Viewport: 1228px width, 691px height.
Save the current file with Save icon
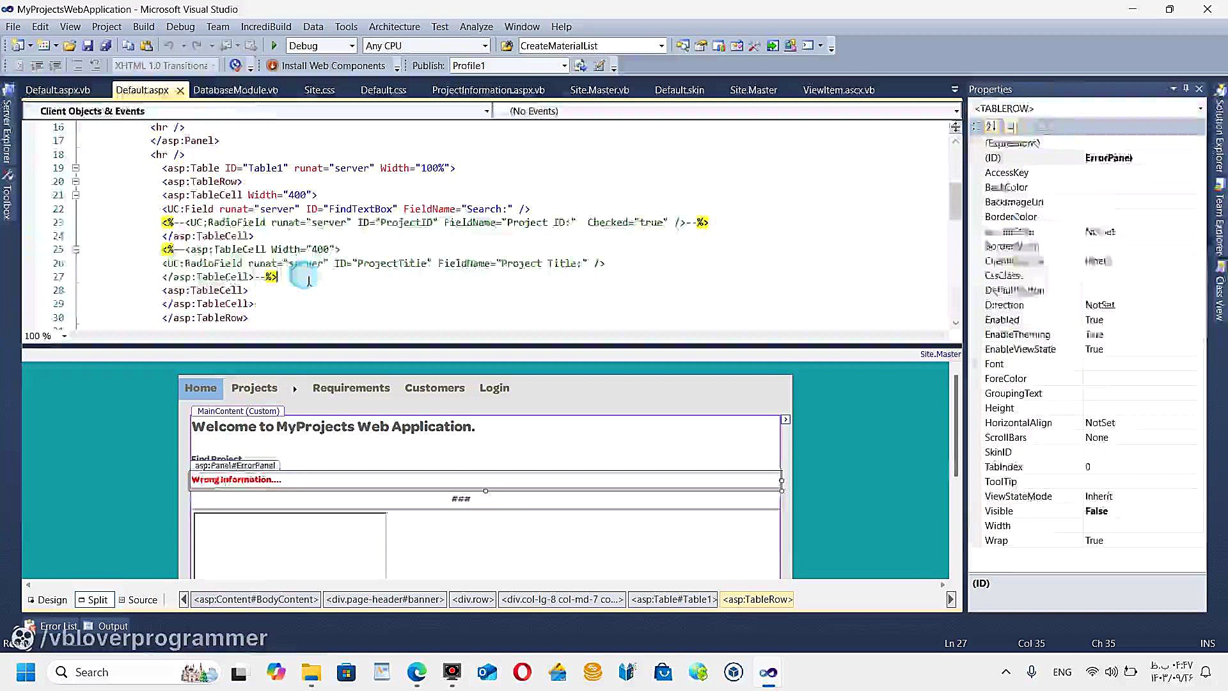[88, 45]
